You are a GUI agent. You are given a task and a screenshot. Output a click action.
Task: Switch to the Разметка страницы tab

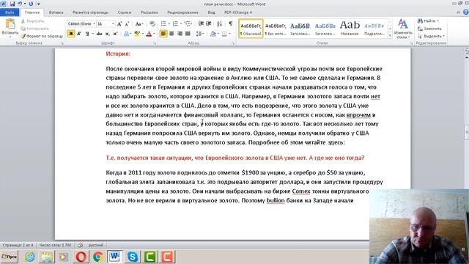[90, 12]
